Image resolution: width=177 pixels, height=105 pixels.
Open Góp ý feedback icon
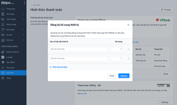pyautogui.click(x=3, y=78)
